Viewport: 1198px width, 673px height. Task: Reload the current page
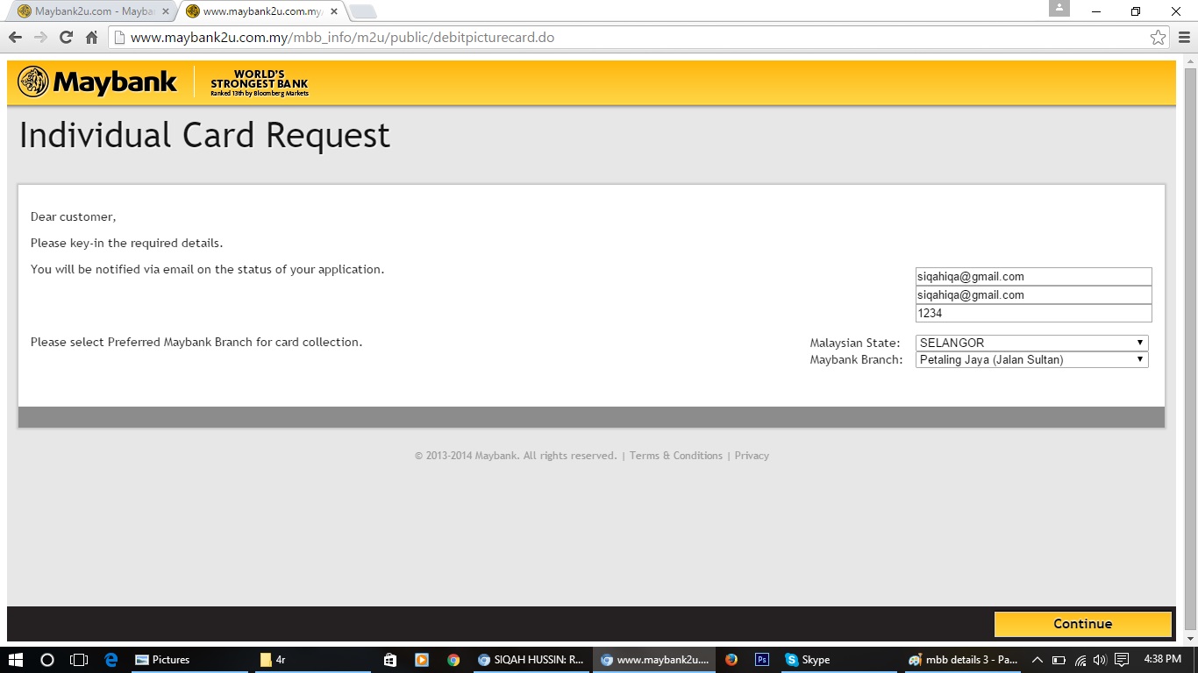coord(66,38)
